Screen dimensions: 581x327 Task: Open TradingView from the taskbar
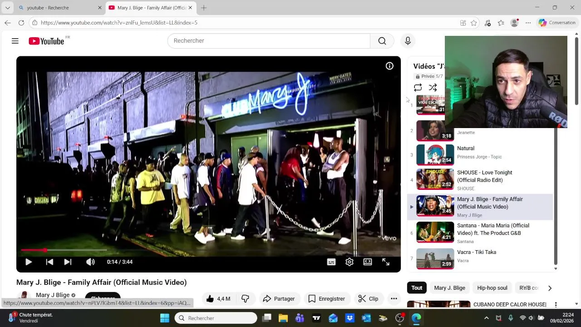coord(316,318)
